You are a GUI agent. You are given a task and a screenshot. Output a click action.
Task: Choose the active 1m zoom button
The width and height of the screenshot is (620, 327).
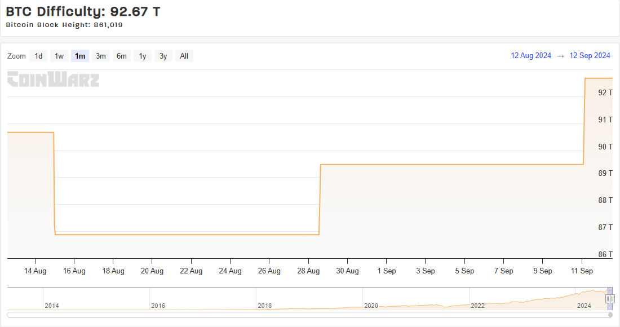[80, 56]
